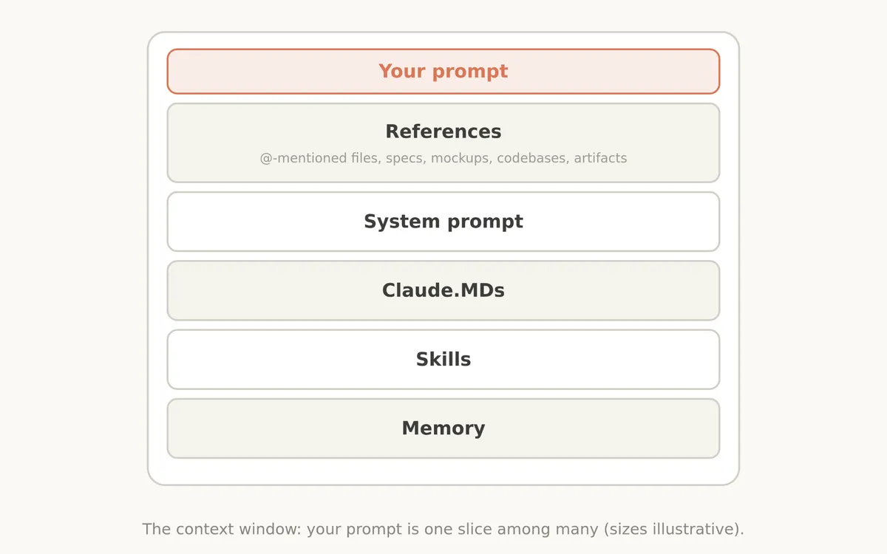Click the Skills block

coord(443,359)
